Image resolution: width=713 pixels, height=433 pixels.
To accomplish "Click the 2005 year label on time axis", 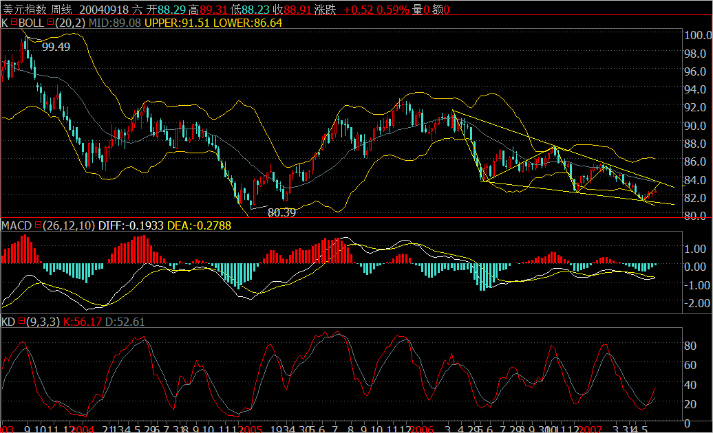I will [x=250, y=428].
